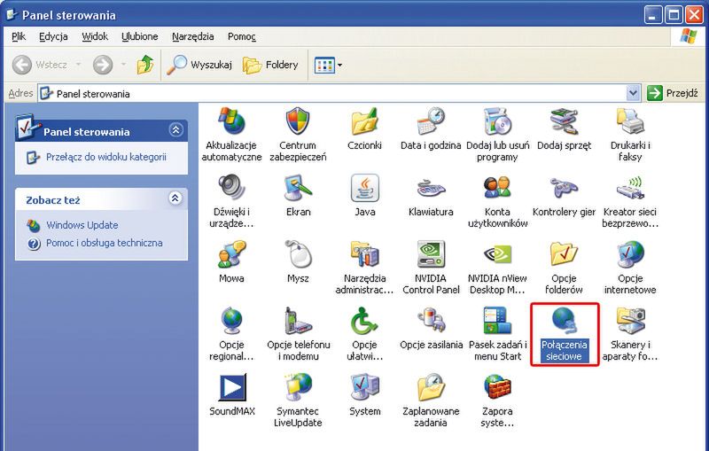This screenshot has width=709, height=451.
Task: Launch Kreator sieci bezprzewodowej icon
Action: (x=630, y=201)
